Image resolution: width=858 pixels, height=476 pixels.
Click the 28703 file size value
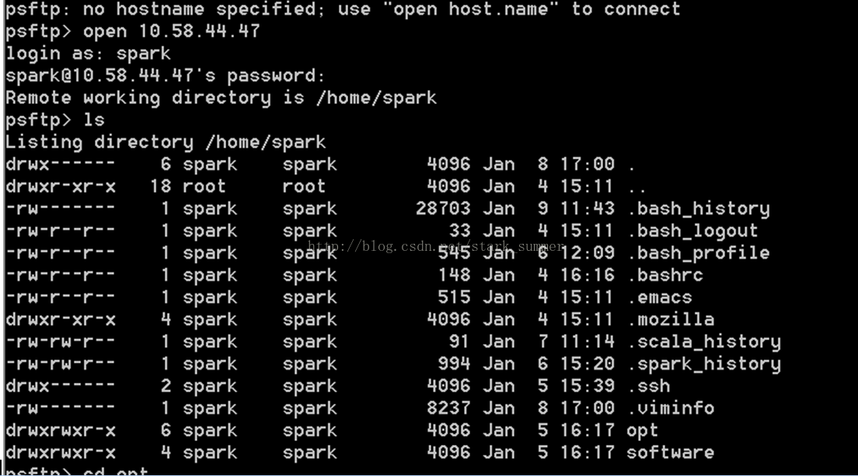pyautogui.click(x=443, y=209)
